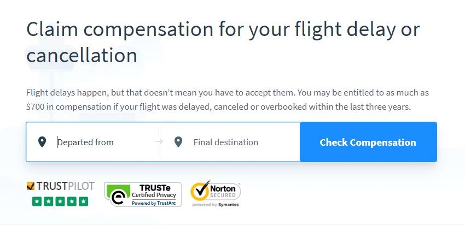The width and height of the screenshot is (465, 232).
Task: Click the Norton Secured label
Action: click(223, 192)
